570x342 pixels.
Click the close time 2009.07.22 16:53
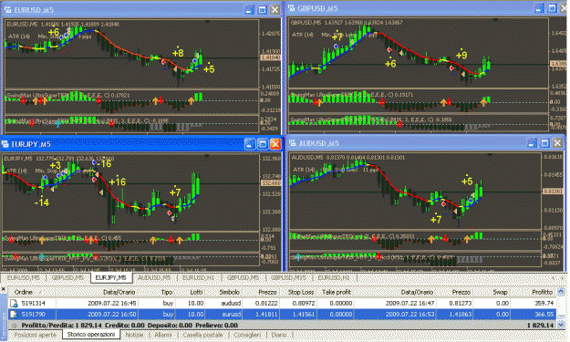coord(410,314)
